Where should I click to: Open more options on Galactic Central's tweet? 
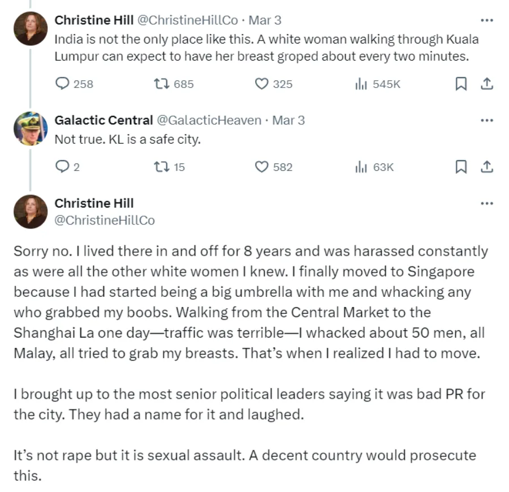pyautogui.click(x=486, y=120)
